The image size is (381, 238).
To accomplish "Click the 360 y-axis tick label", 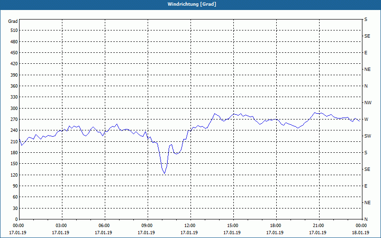I will tap(14, 86).
